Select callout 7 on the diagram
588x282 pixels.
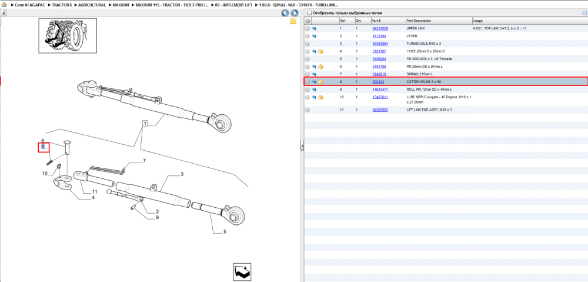144,161
